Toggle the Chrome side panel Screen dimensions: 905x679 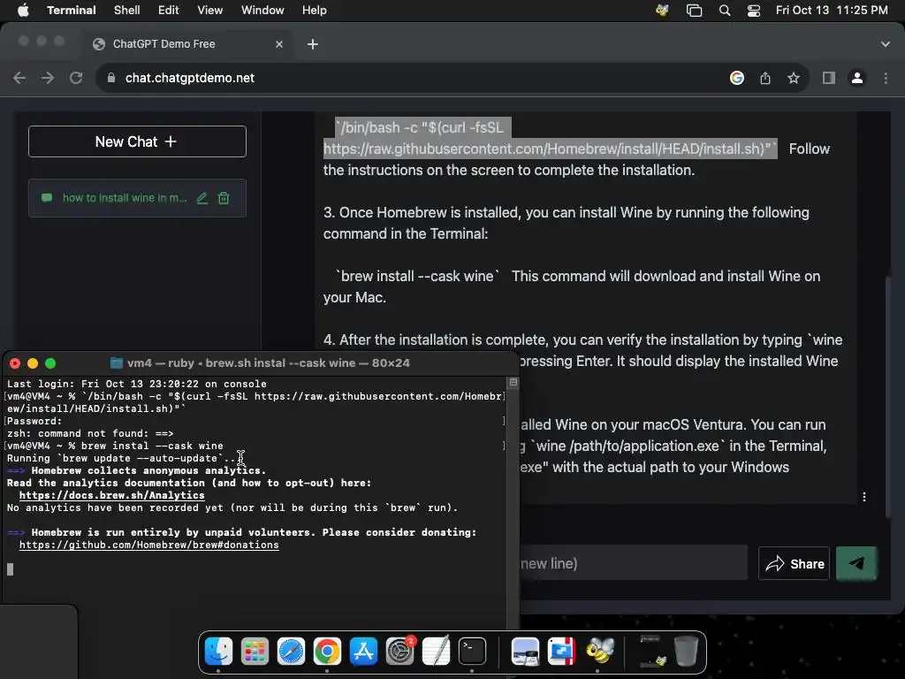pos(829,78)
